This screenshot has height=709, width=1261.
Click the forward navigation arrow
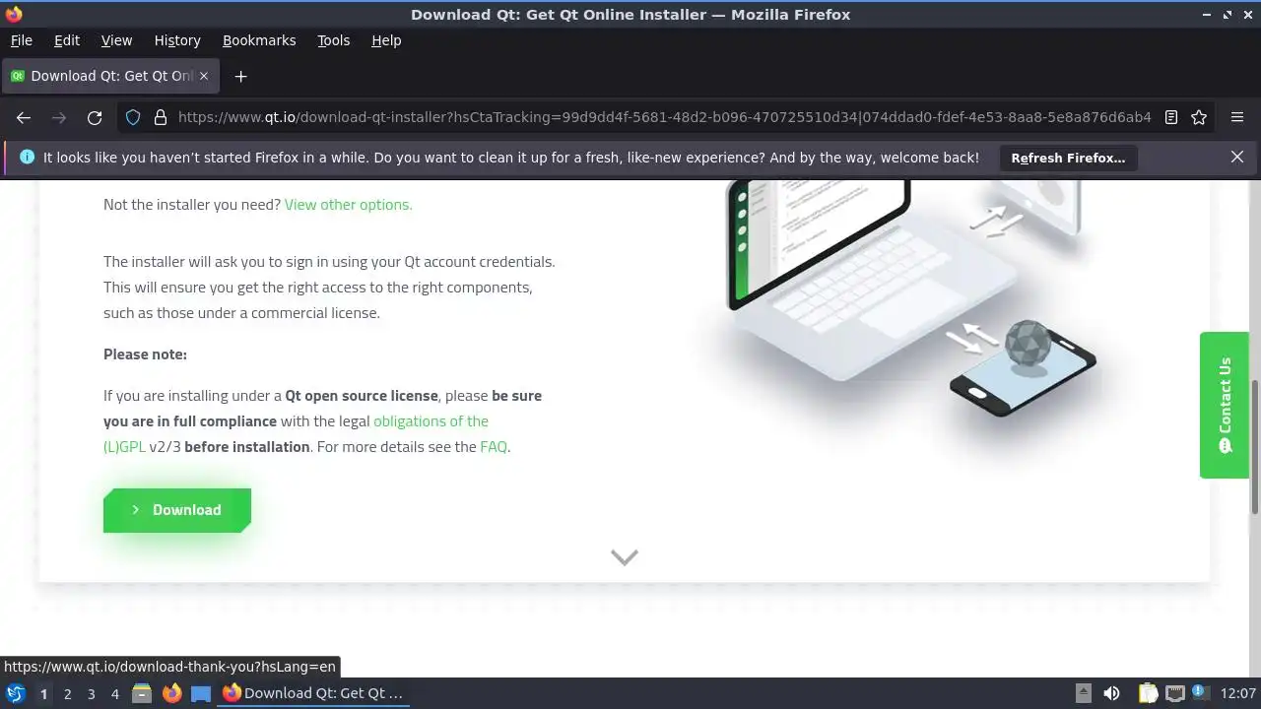coord(59,117)
